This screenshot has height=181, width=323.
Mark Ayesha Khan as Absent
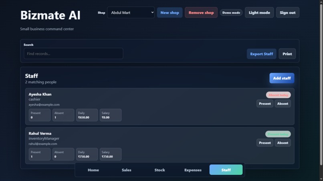pyautogui.click(x=283, y=103)
